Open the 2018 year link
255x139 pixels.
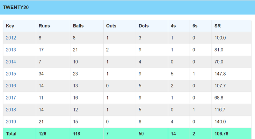click(x=11, y=110)
